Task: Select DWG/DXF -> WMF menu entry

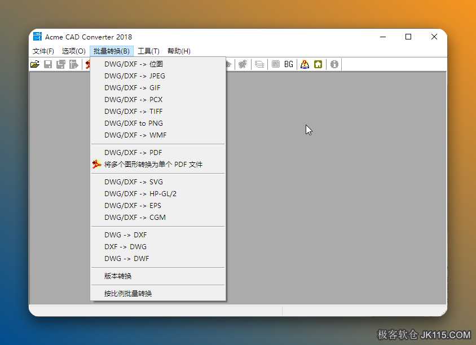Action: tap(158, 135)
